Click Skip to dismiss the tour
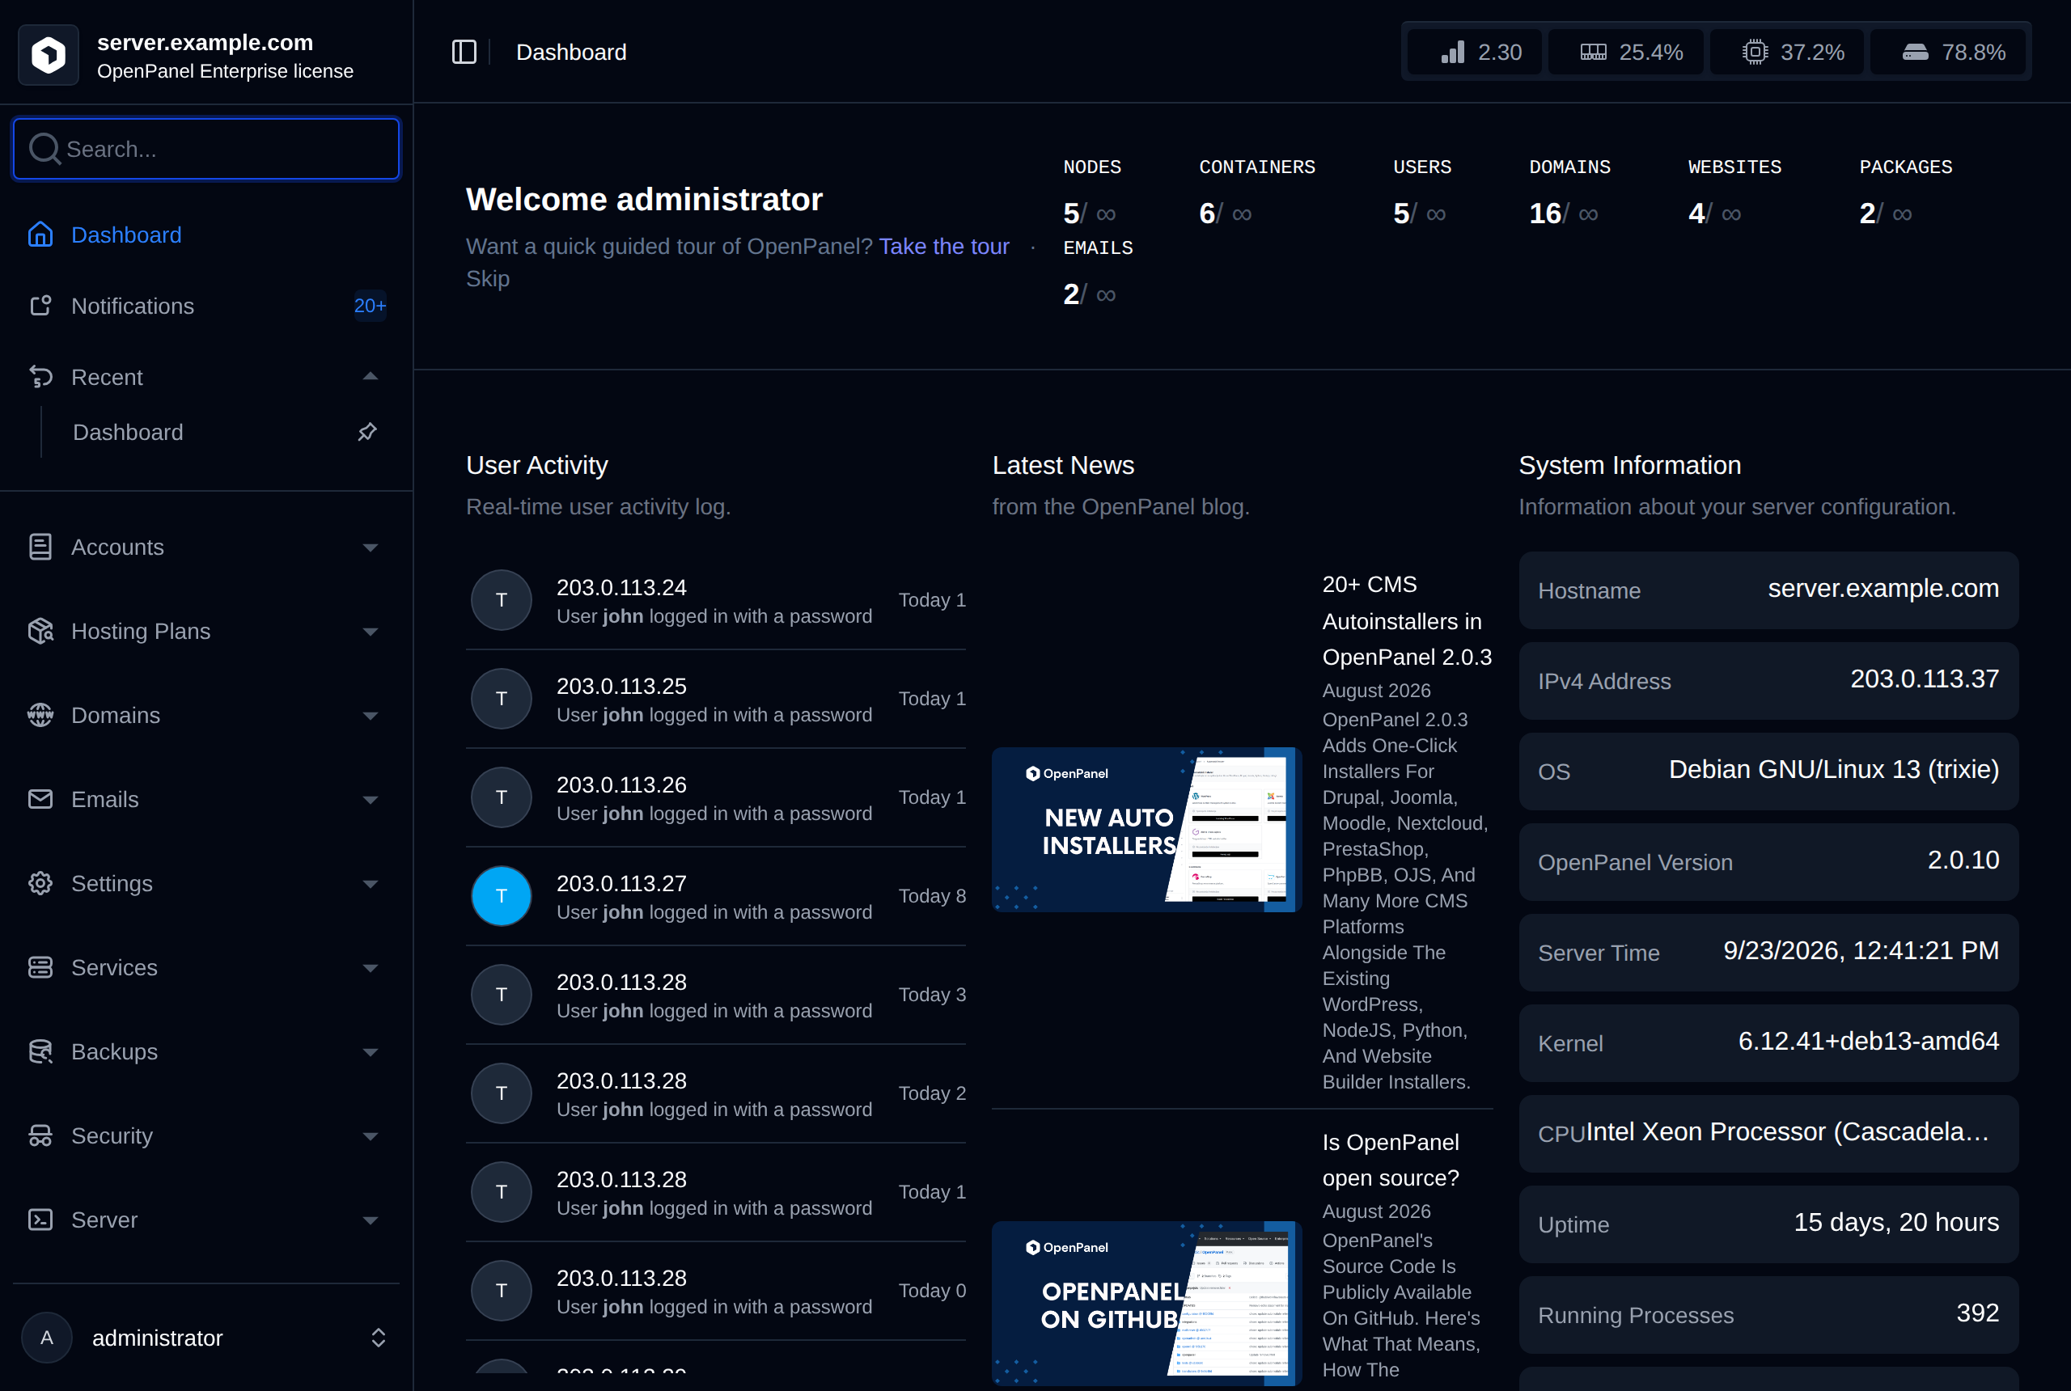Viewport: 2071px width, 1391px height. click(487, 278)
